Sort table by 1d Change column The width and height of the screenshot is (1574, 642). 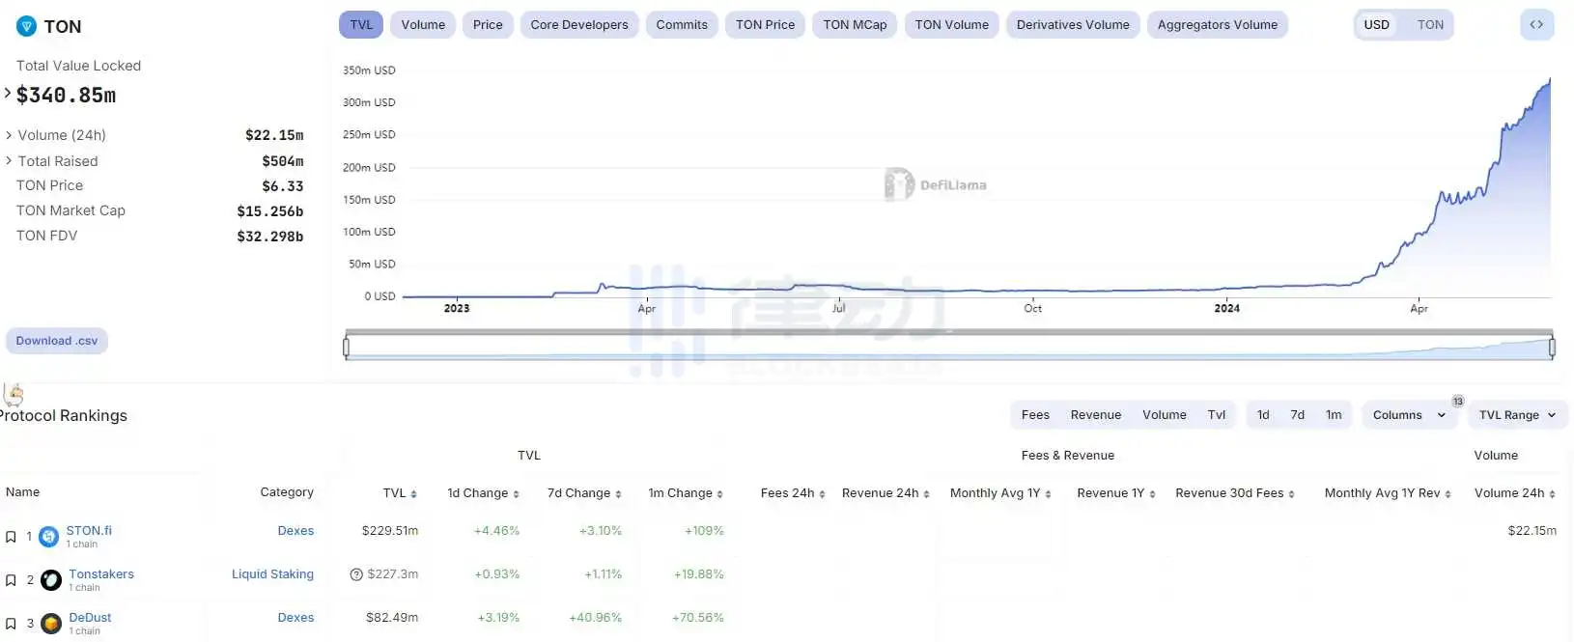click(483, 493)
